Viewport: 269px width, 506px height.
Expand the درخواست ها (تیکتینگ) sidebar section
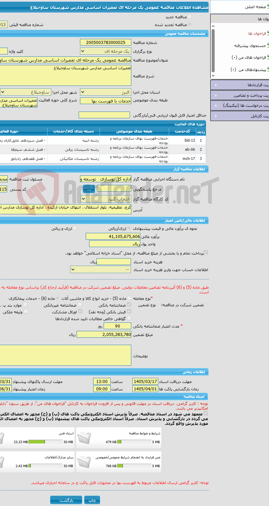click(240, 105)
